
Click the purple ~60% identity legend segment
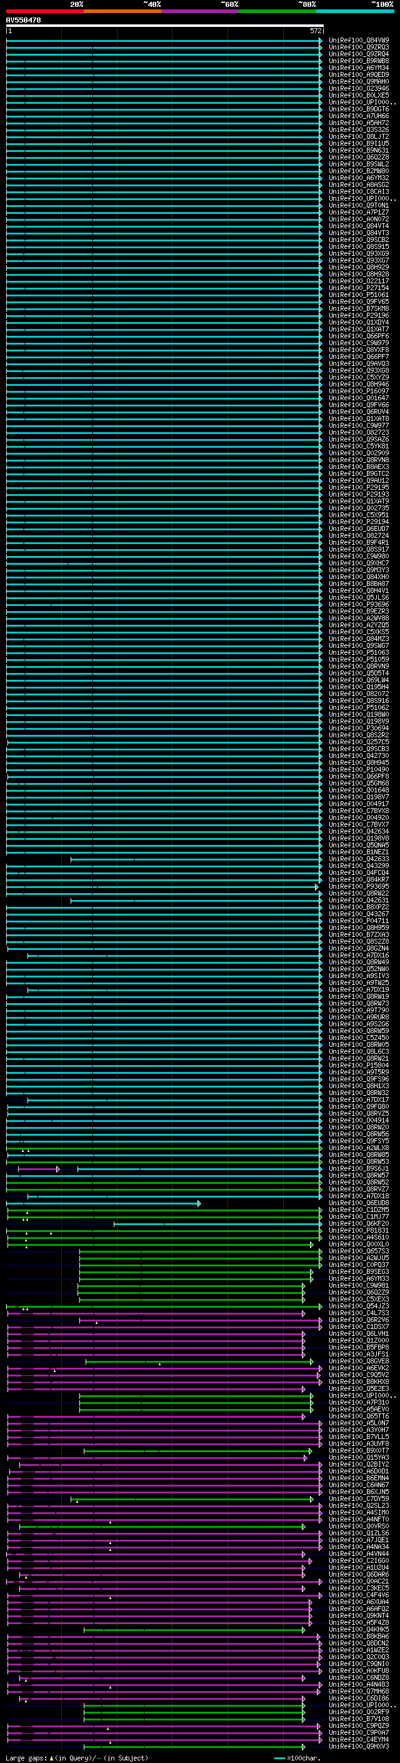coord(201,11)
